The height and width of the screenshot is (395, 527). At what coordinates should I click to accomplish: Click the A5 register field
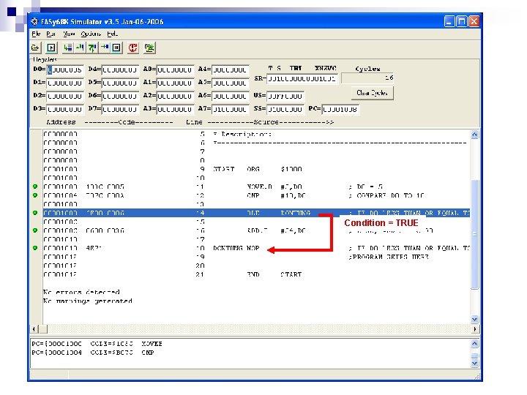tap(231, 83)
